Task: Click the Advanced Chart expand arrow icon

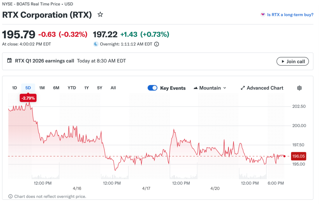Action: pos(243,88)
